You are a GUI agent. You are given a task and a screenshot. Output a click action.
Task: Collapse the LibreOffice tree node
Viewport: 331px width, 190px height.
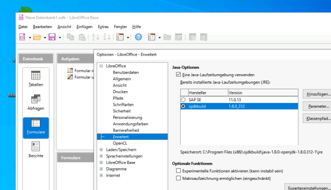(101, 66)
